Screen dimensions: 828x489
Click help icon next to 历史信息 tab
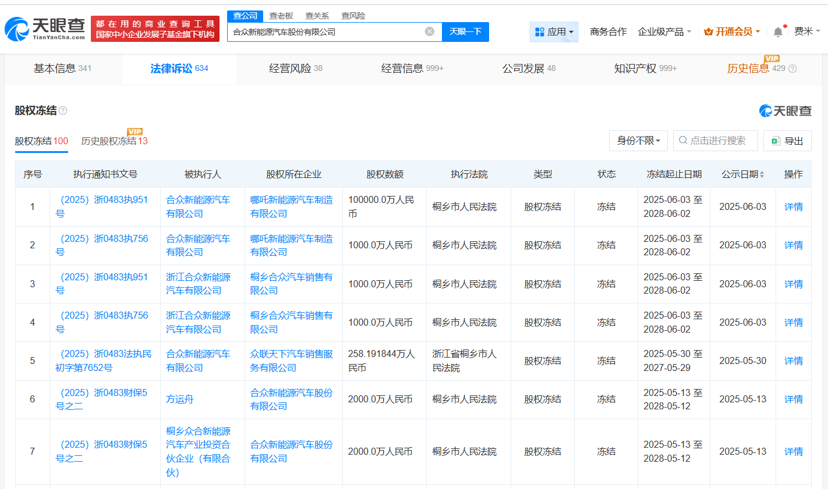(x=792, y=69)
